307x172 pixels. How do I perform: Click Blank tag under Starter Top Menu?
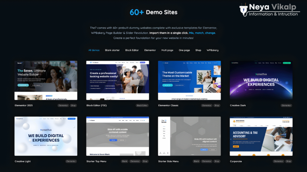(x=124, y=161)
